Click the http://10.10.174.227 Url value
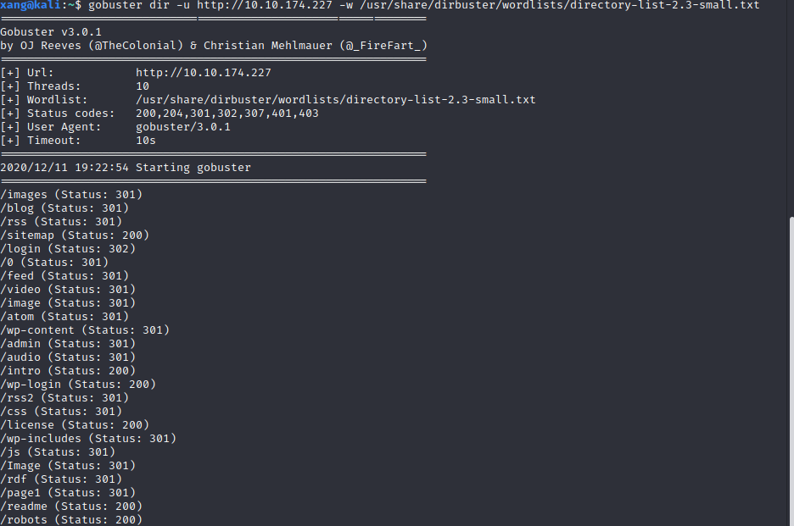Screen dimensions: 794x526 coord(203,73)
